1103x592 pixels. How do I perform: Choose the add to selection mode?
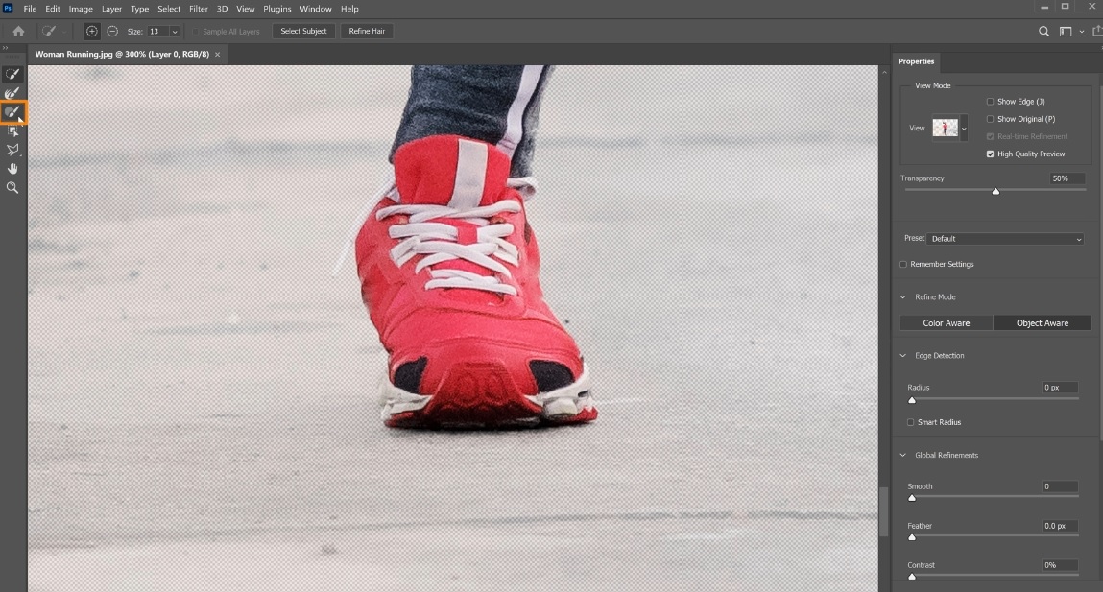tap(91, 31)
